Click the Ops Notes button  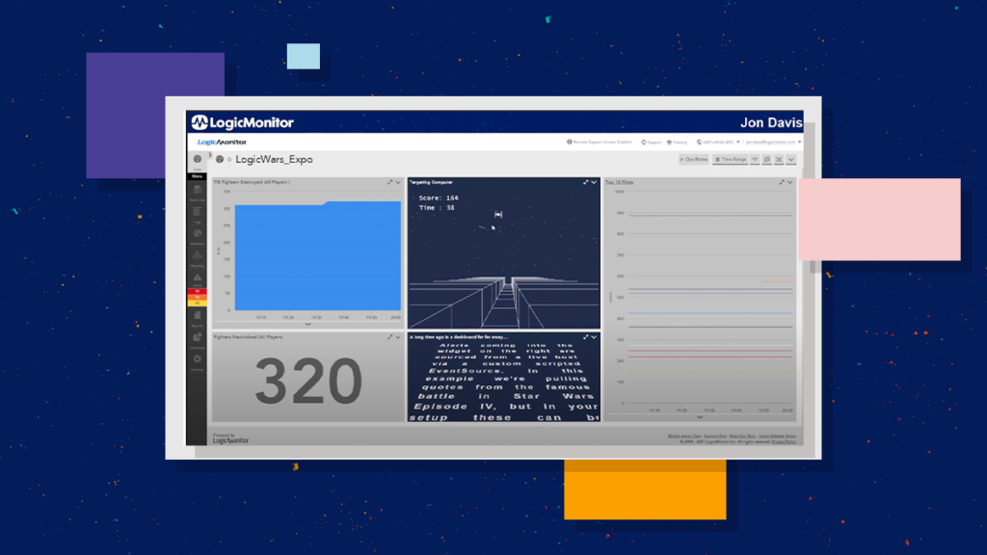[694, 159]
